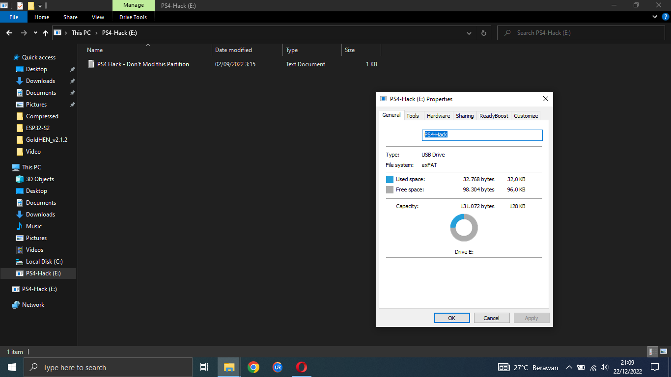The image size is (671, 377).
Task: Close the Properties dialog with X
Action: (x=545, y=99)
